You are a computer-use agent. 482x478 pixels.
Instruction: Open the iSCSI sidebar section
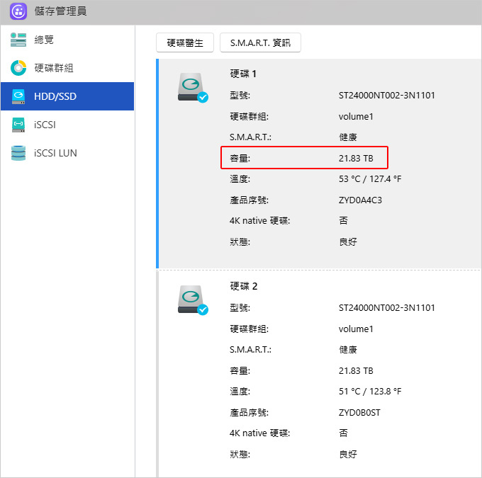[x=67, y=125]
